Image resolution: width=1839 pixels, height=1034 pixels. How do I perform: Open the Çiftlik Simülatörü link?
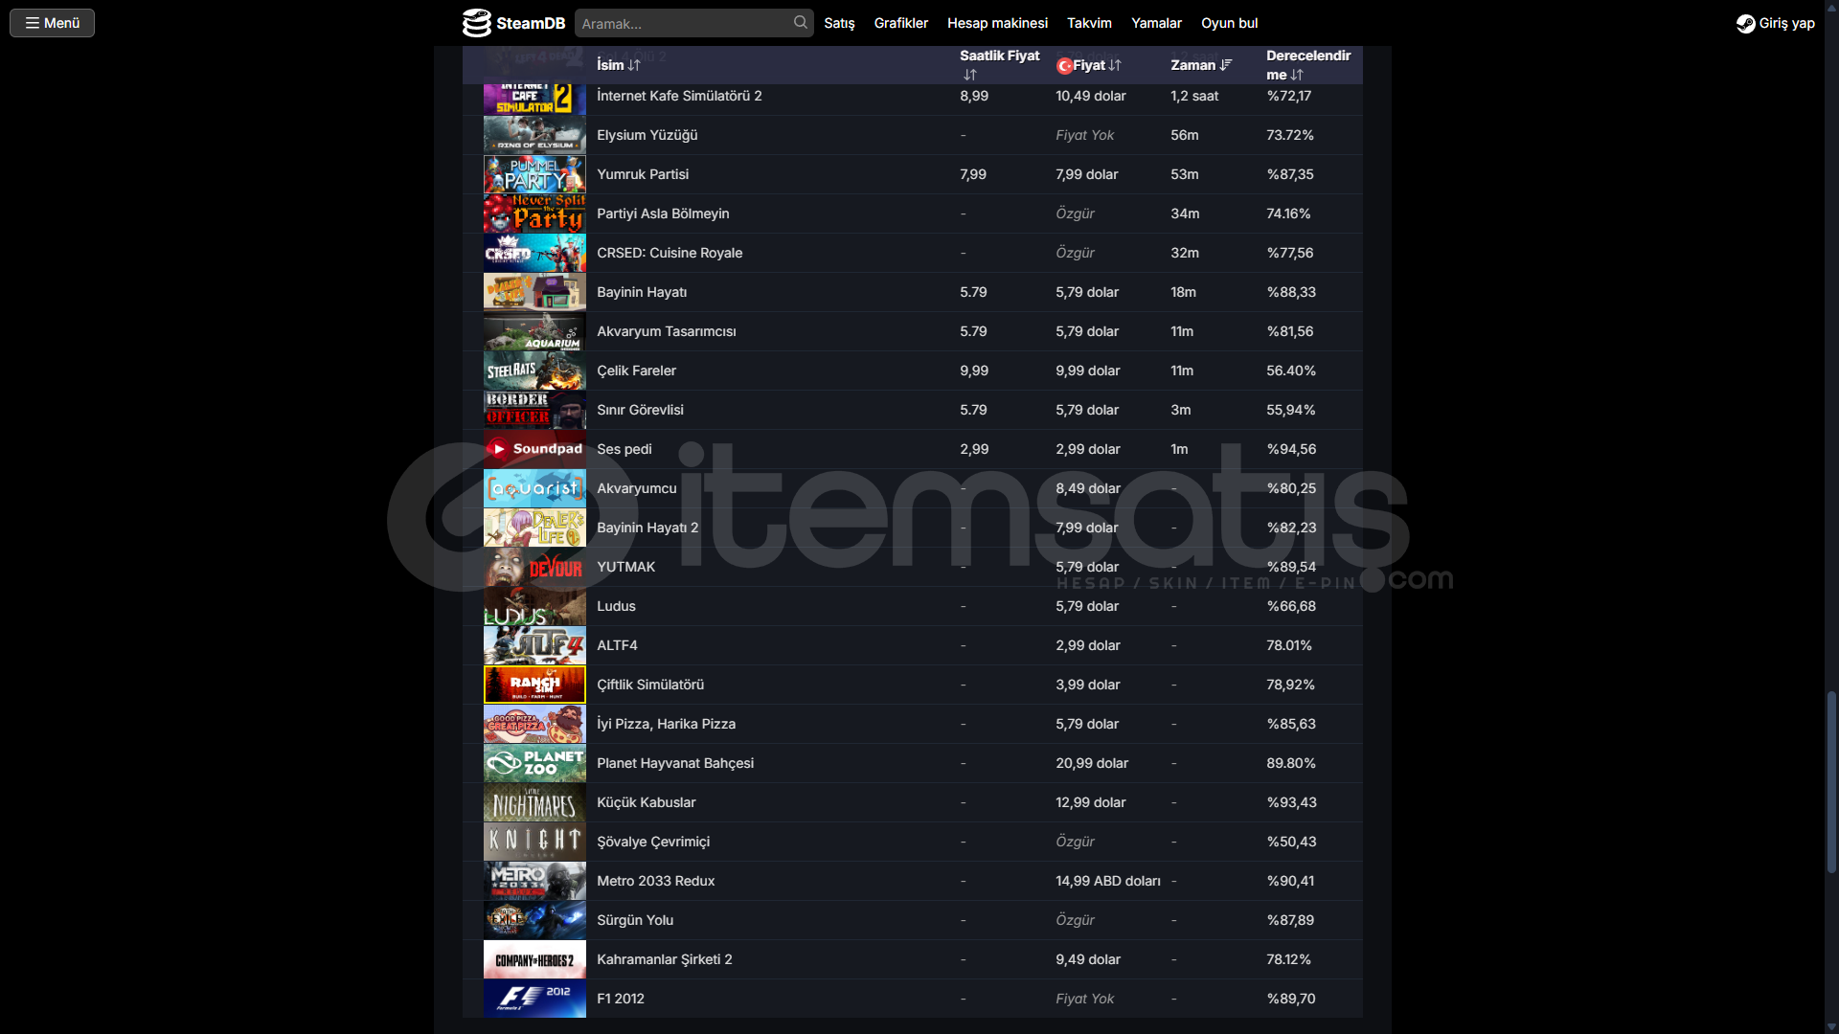(x=650, y=685)
